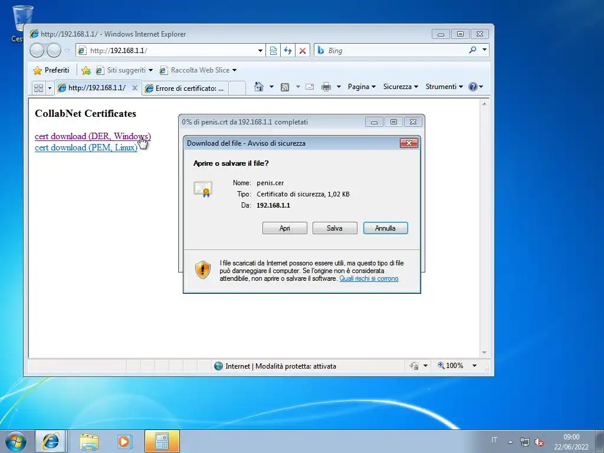Expand the Home button dropdown arrow

271,87
